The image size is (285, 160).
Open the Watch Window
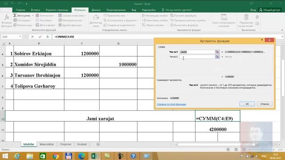224,21
